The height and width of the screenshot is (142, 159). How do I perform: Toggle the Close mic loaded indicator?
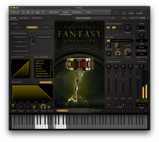click(x=109, y=105)
